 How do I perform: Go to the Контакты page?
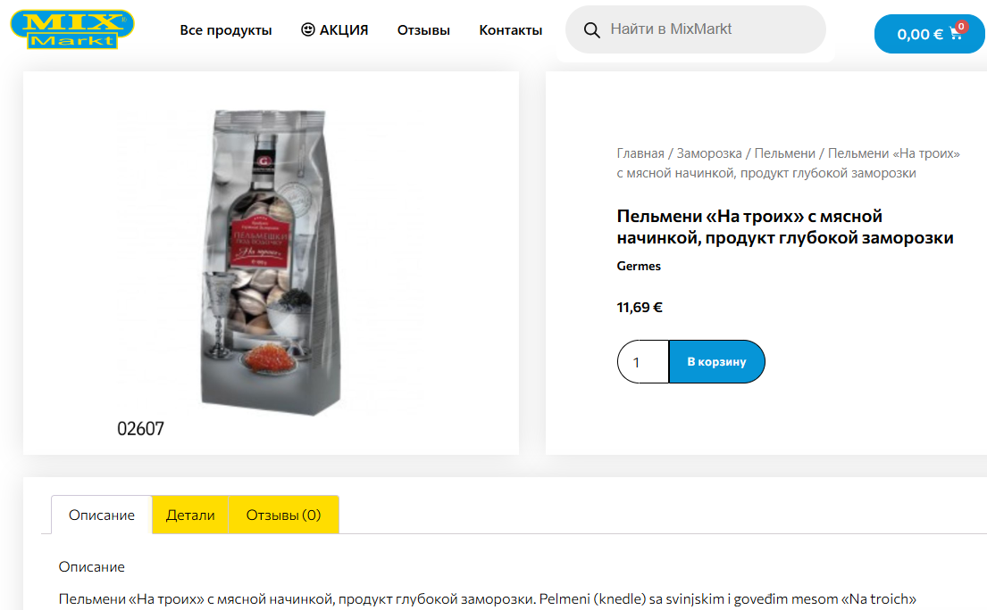(510, 30)
